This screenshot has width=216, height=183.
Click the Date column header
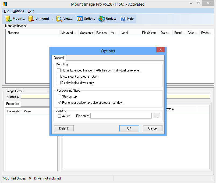pos(166,33)
